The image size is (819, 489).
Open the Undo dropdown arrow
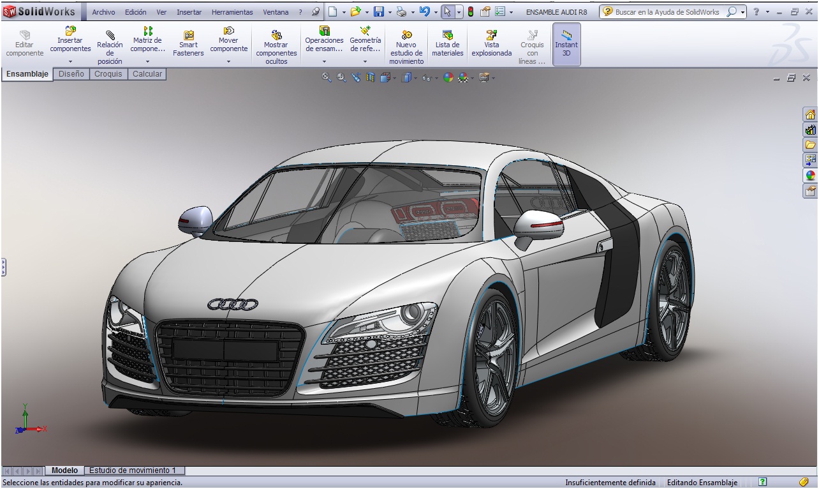[436, 12]
